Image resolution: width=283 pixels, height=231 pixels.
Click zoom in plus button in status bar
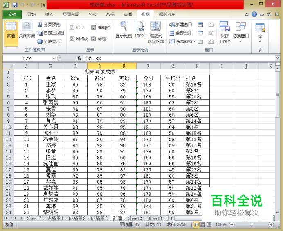click(x=271, y=224)
